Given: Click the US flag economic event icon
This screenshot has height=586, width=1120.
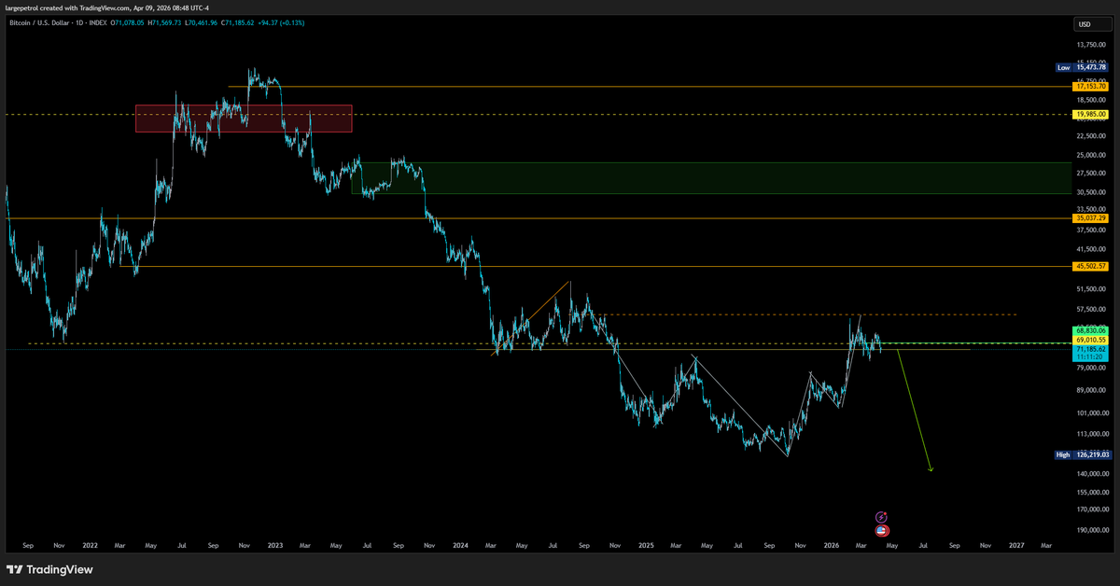Looking at the screenshot, I should pyautogui.click(x=881, y=530).
